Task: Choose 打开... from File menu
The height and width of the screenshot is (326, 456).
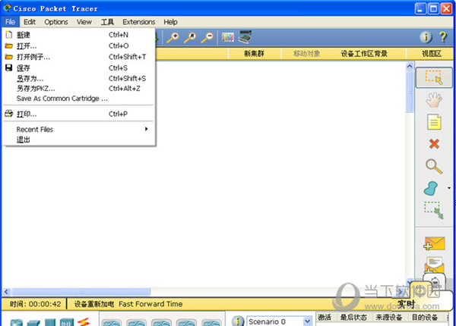Action: tap(78, 45)
